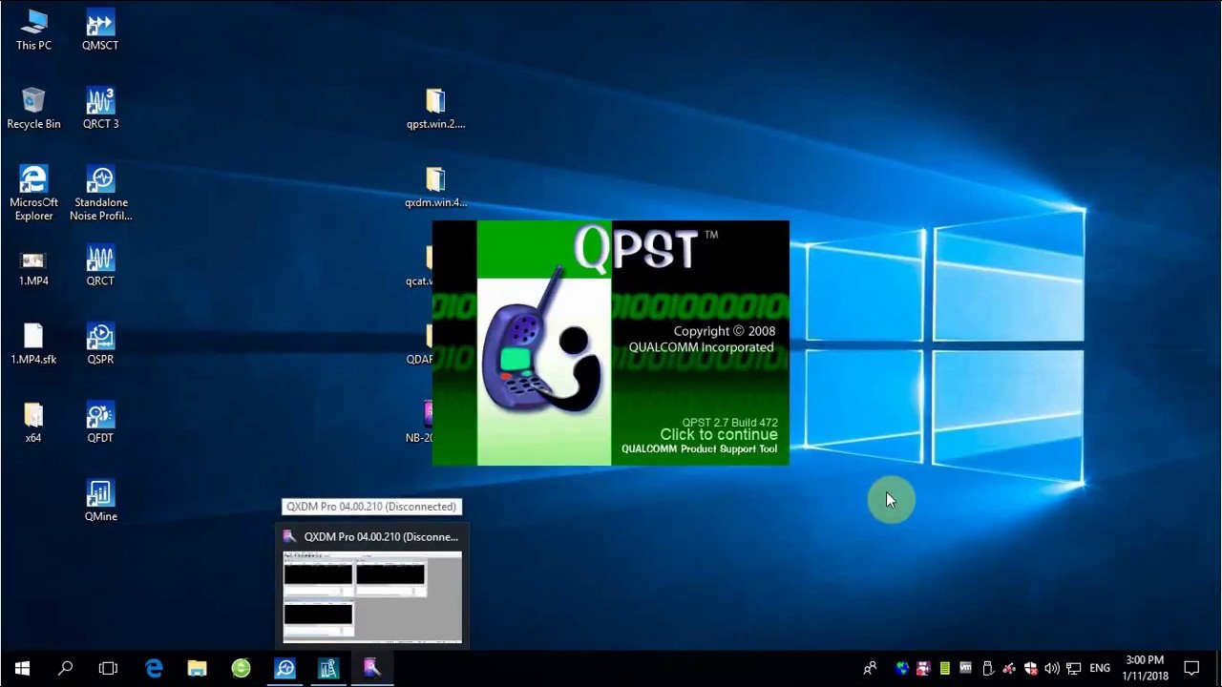Screen dimensions: 1222x687
Task: Select the qxdm.win.4... folder
Action: pos(435,187)
